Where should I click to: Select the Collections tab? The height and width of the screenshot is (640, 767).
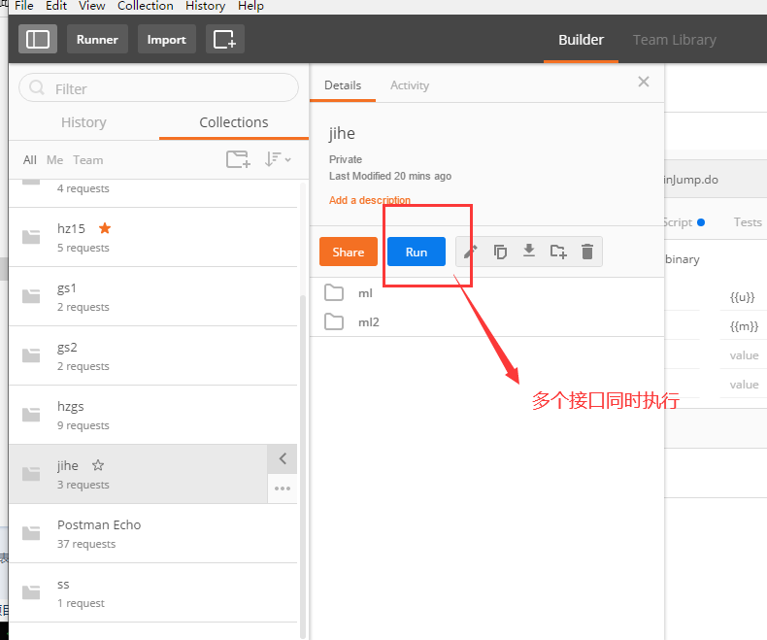coord(234,122)
